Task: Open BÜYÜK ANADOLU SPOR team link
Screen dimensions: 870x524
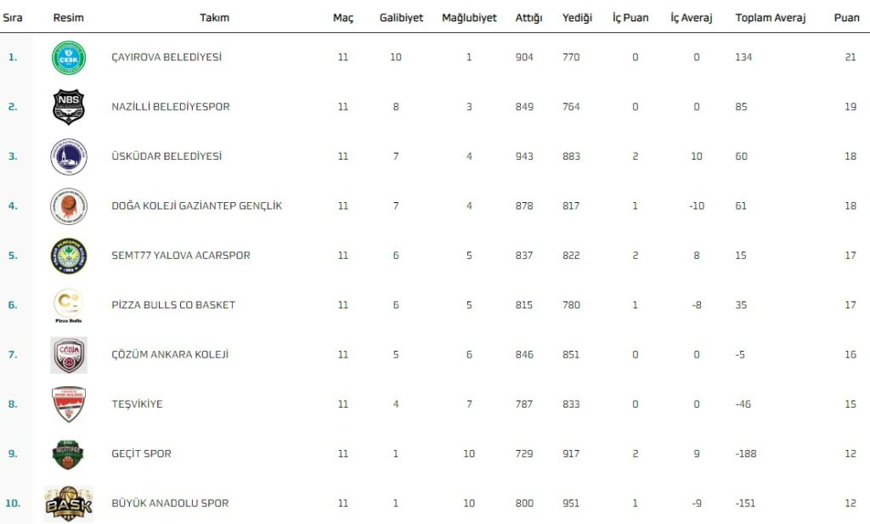Action: (x=170, y=504)
